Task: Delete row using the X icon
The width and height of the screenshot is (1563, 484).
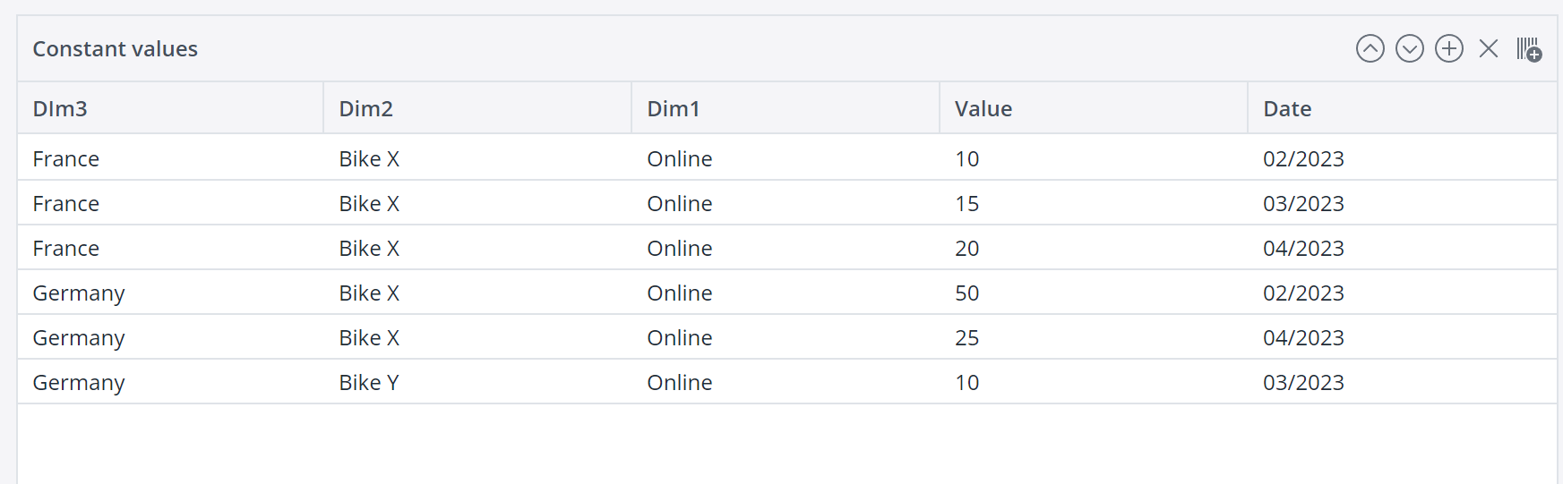Action: click(x=1488, y=48)
